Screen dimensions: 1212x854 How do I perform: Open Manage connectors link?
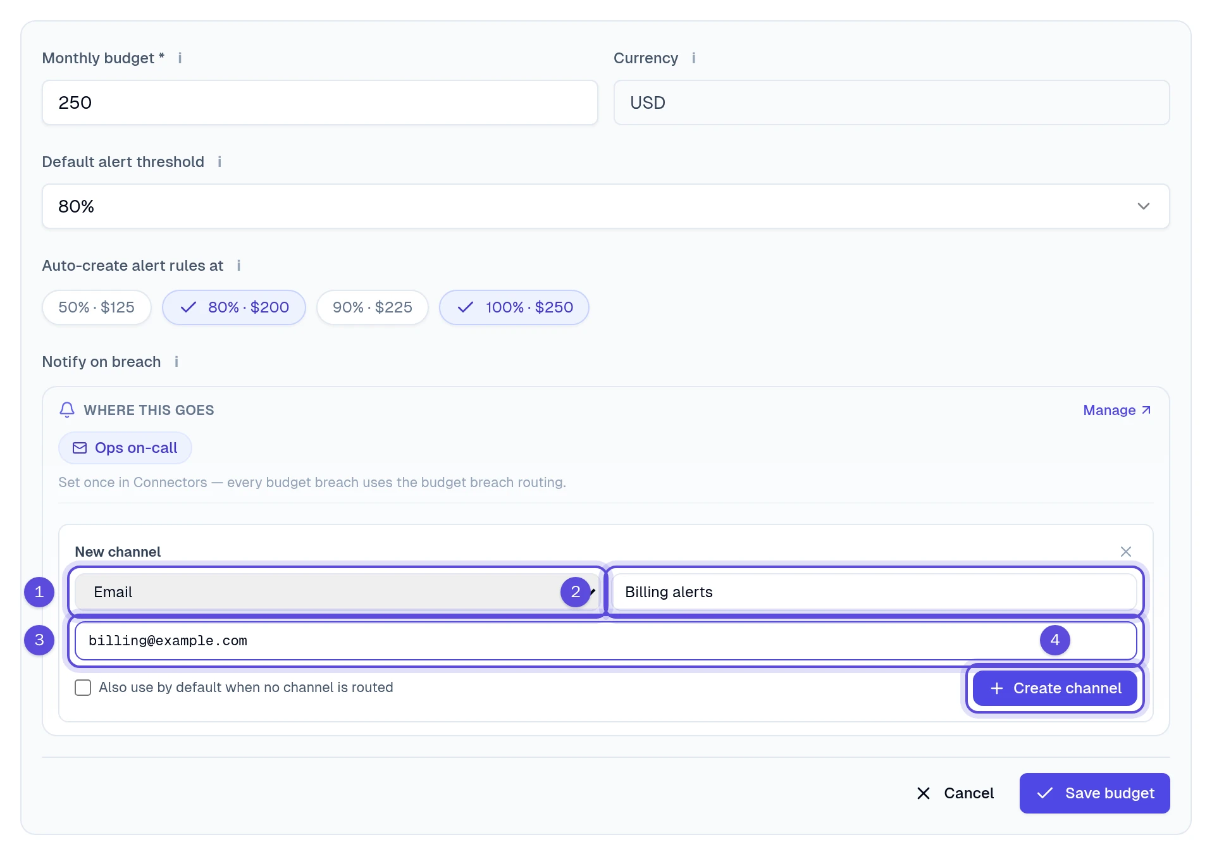point(1117,410)
